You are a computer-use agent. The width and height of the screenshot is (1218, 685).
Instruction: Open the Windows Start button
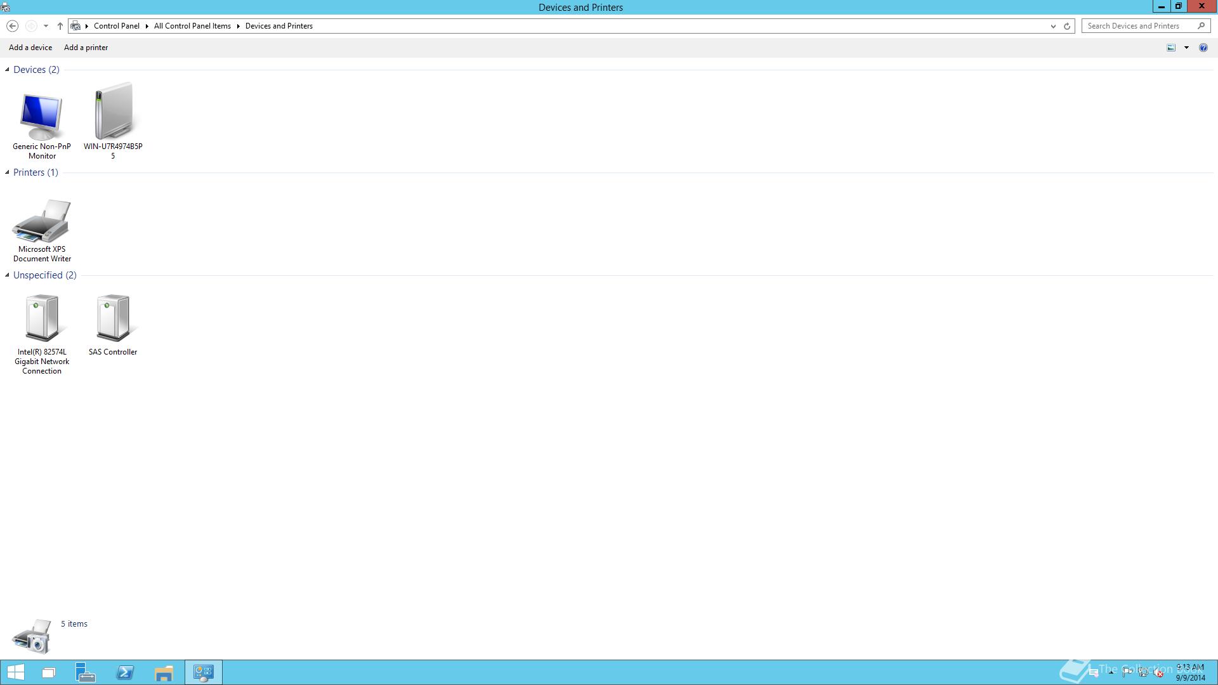point(15,672)
